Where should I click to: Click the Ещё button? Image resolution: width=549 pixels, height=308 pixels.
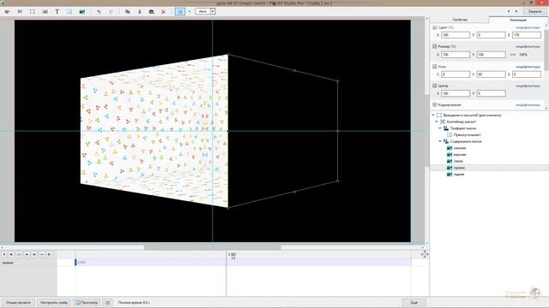414,302
